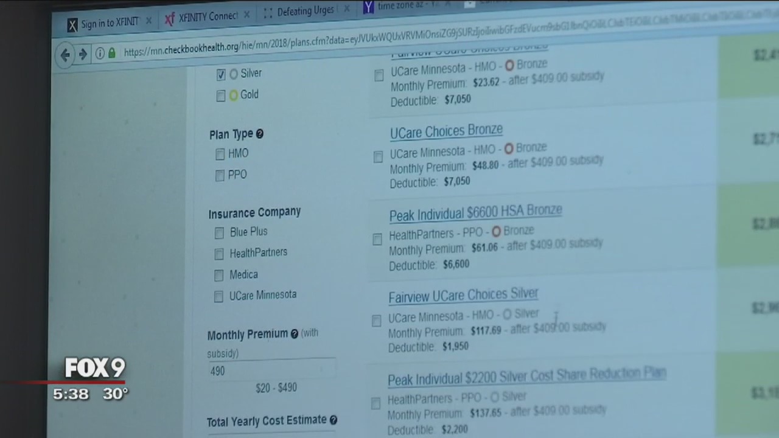Image resolution: width=779 pixels, height=438 pixels.
Task: Close the Sign in to XFINITY tab
Action: click(x=148, y=21)
